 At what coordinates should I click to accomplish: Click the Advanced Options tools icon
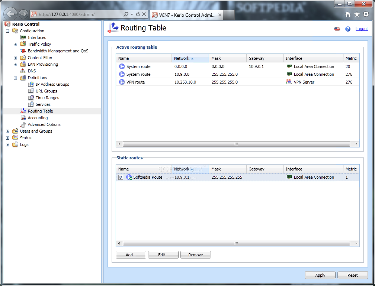tap(23, 124)
